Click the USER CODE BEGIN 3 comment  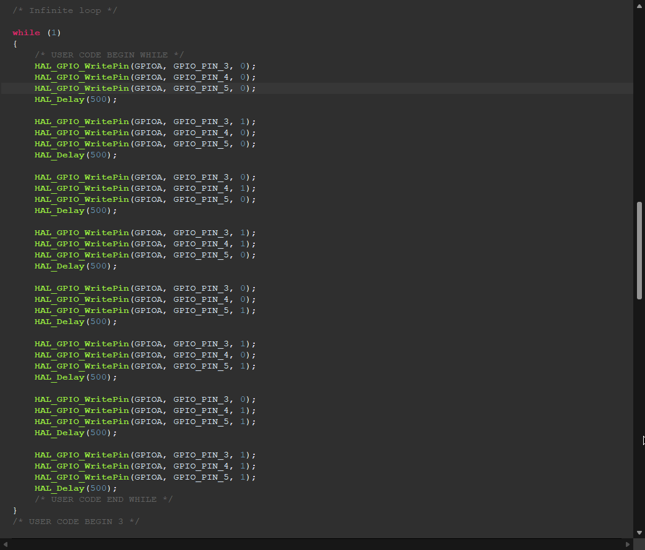coord(76,522)
